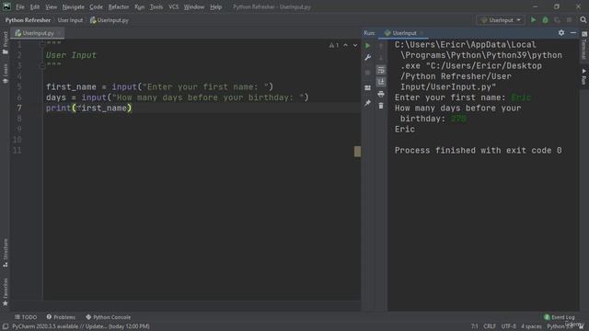Change CRLF line separator
Screen dimensions: 589x331
pos(490,326)
